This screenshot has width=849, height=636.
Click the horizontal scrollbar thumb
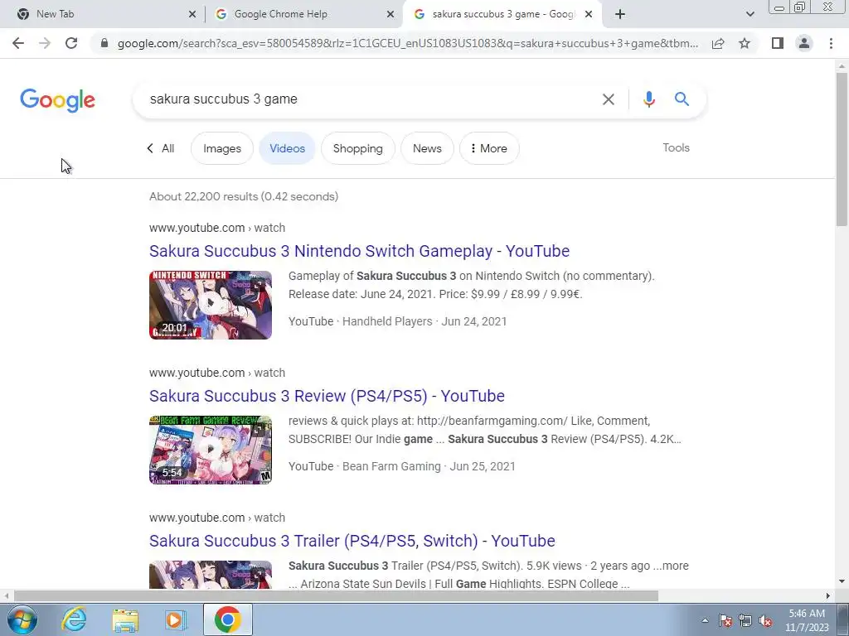pyautogui.click(x=336, y=595)
